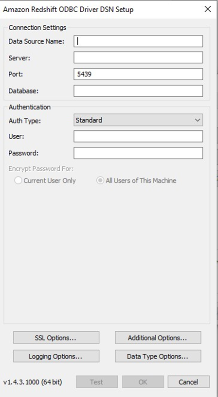Open Additional Options dialog
The width and height of the screenshot is (218, 397).
[158, 338]
